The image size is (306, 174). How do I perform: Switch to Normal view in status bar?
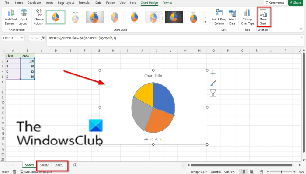(x=243, y=172)
